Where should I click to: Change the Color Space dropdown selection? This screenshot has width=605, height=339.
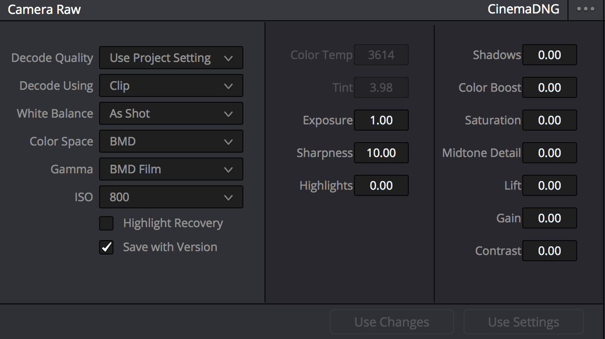coord(171,142)
